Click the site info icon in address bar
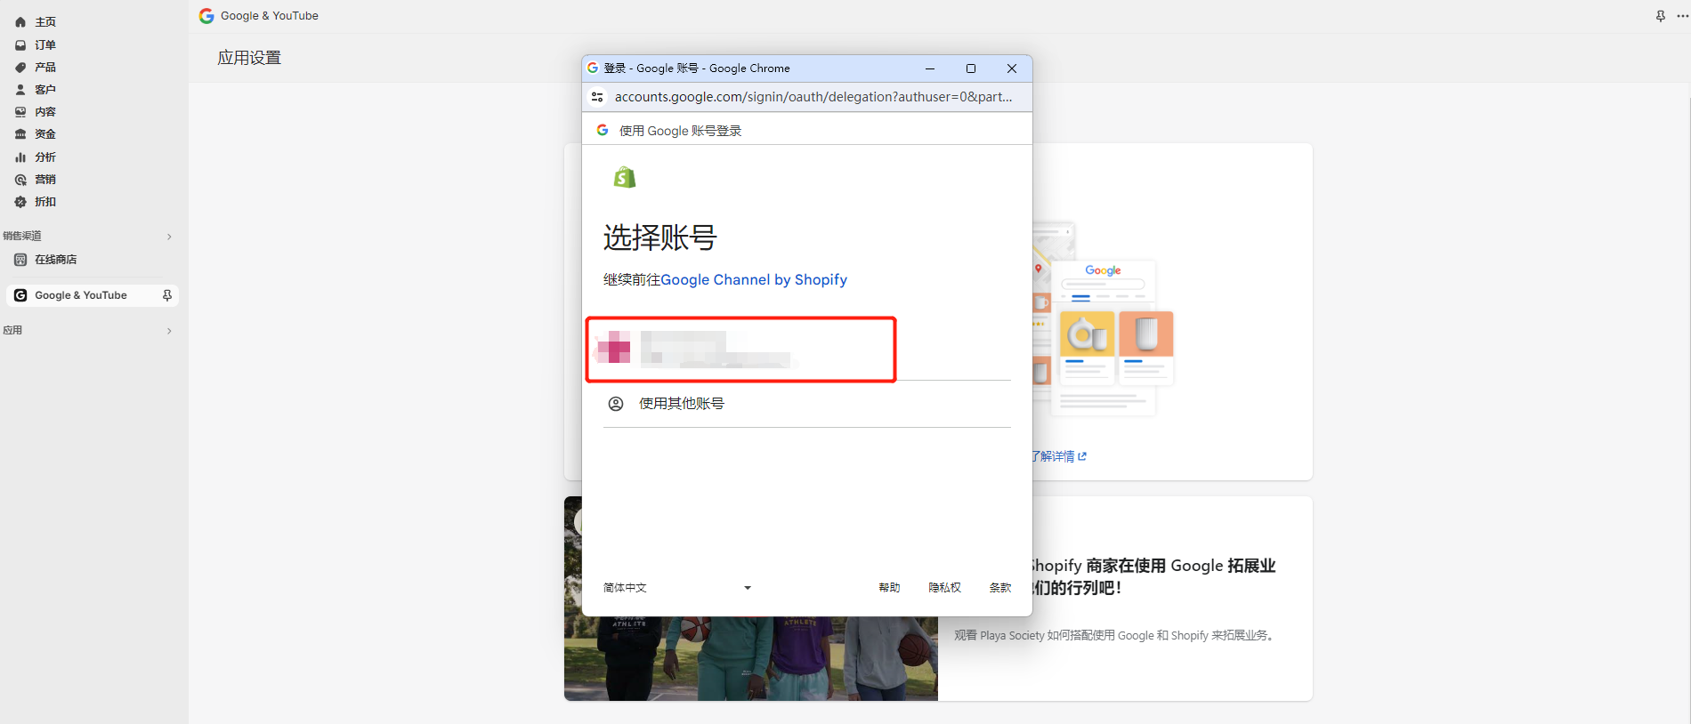Screen dimensions: 1691x724 coord(598,97)
